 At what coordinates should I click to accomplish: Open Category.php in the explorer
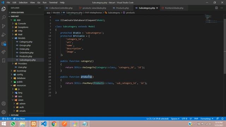click(x=26, y=42)
